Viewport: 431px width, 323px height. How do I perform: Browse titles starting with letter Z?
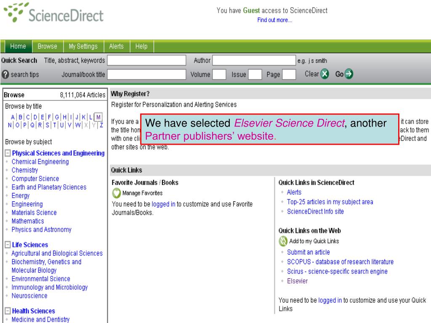(101, 125)
